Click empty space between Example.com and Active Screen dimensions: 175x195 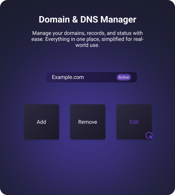pyautogui.click(x=100, y=77)
